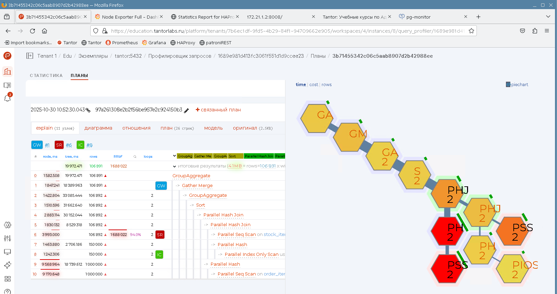
Task: Switch to the СТАТИСТИКА tab
Action: [x=46, y=76]
